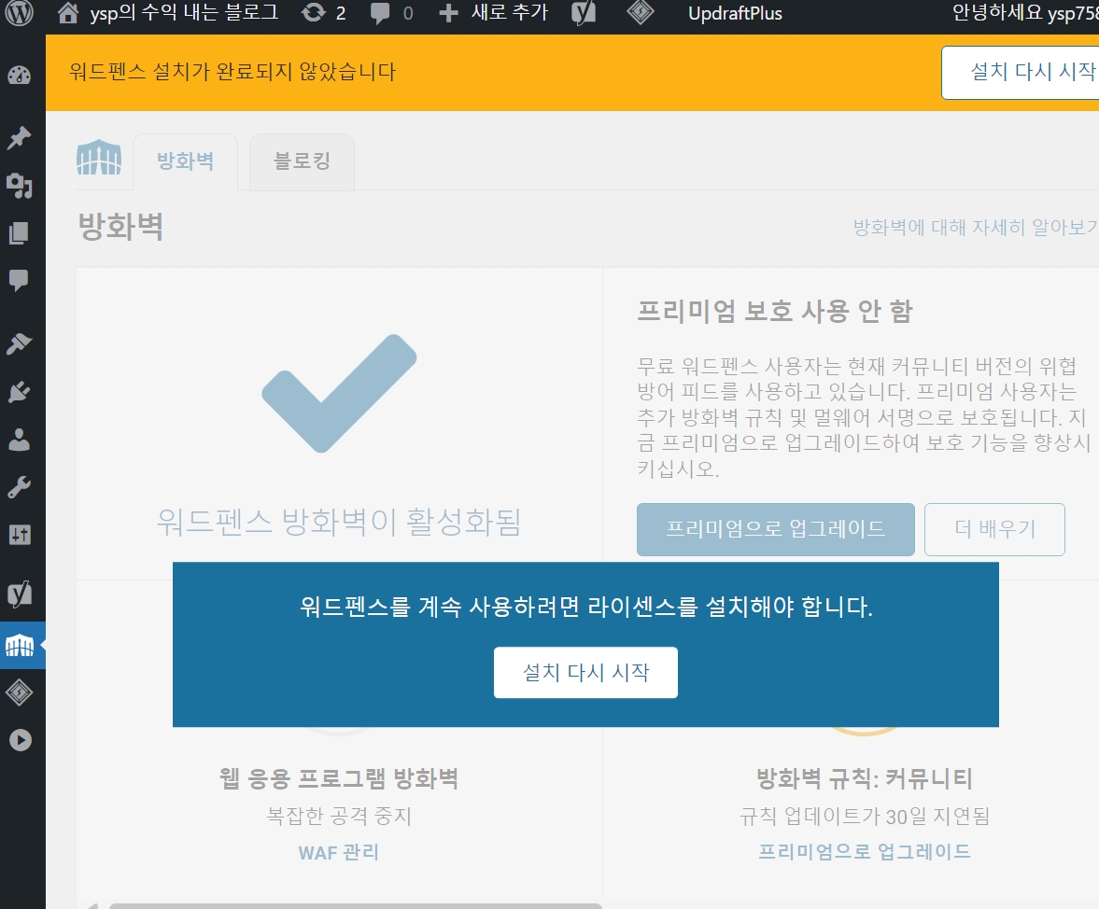Open Plugins plug icon in sidebar
1099x909 pixels.
[x=20, y=391]
